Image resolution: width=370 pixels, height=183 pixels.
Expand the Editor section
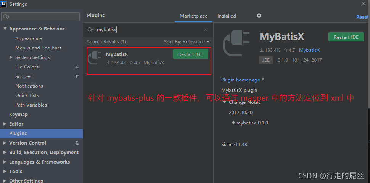5,124
